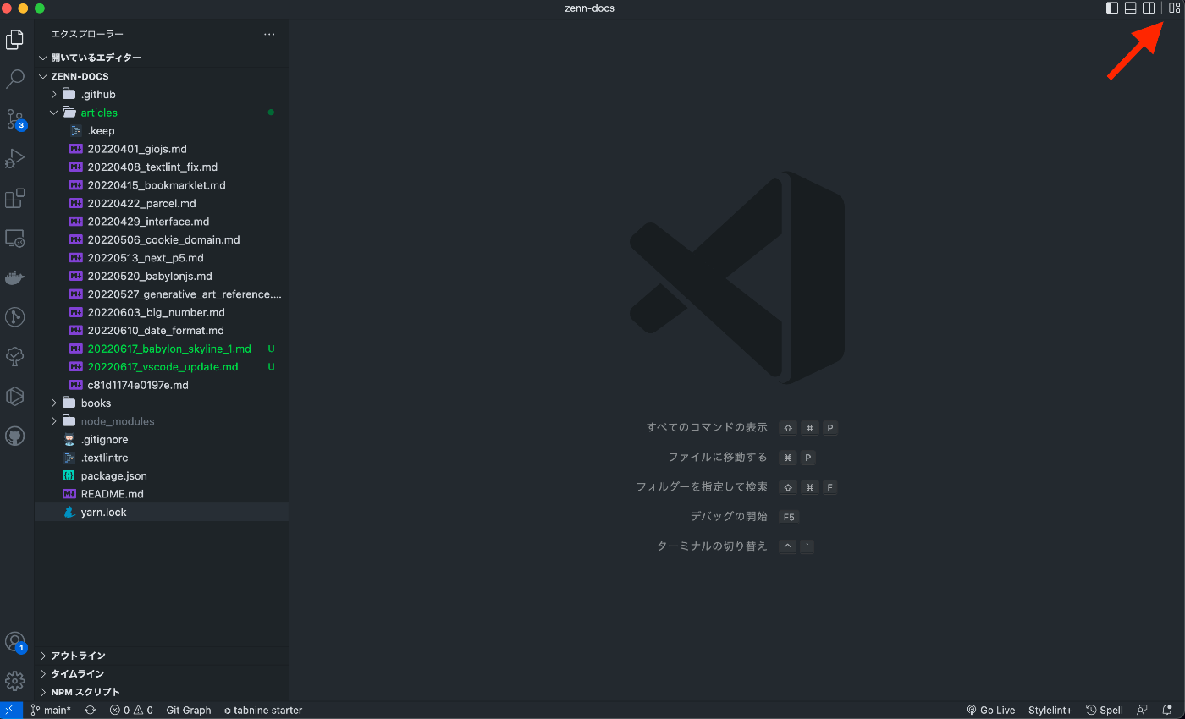Viewport: 1185px width, 719px height.
Task: Toggle the secondary side bar
Action: pos(1149,8)
